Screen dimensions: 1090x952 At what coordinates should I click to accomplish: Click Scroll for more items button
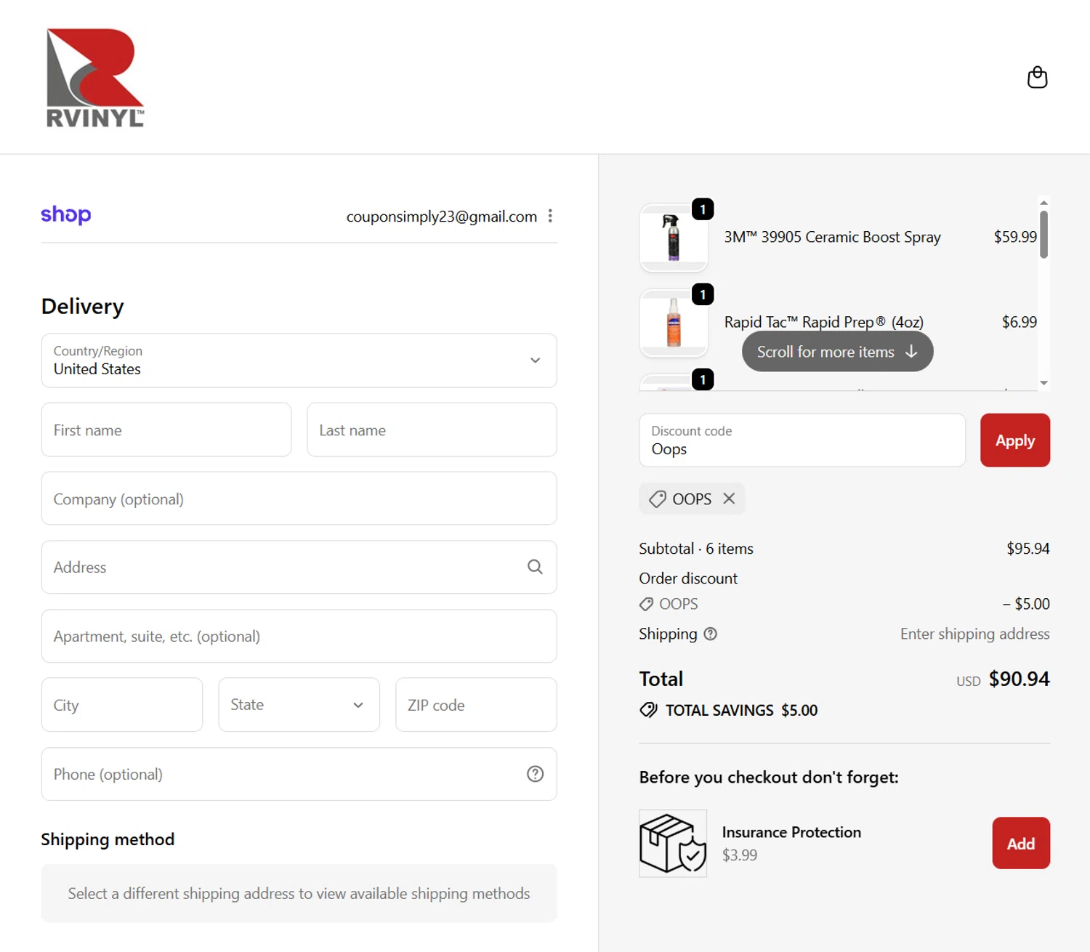coord(837,352)
